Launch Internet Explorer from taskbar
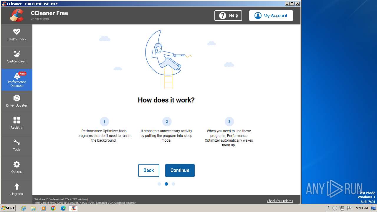The width and height of the screenshot is (377, 212). coord(24,208)
